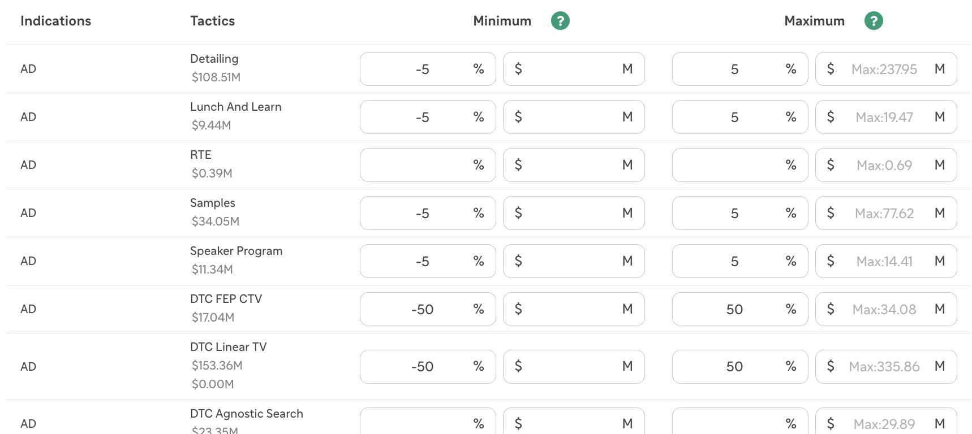Image resolution: width=972 pixels, height=434 pixels.
Task: Edit Detailing maximum dollar field showing Max:237.95
Action: [x=886, y=69]
